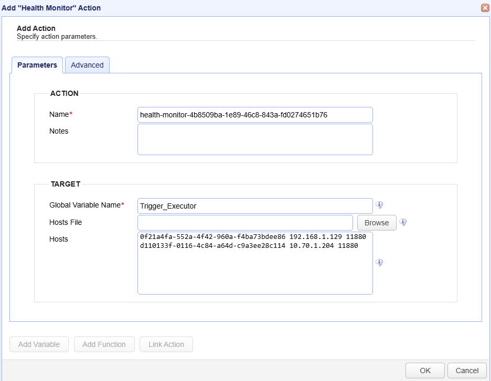Click the Link Action button
Image resolution: width=491 pixels, height=381 pixels.
(166, 344)
